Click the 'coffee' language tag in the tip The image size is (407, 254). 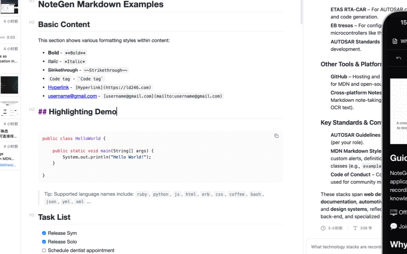pyautogui.click(x=237, y=194)
